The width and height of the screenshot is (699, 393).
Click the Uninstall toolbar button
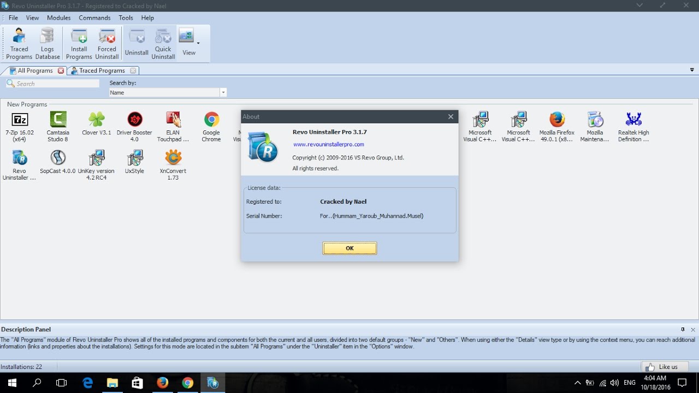(x=137, y=44)
